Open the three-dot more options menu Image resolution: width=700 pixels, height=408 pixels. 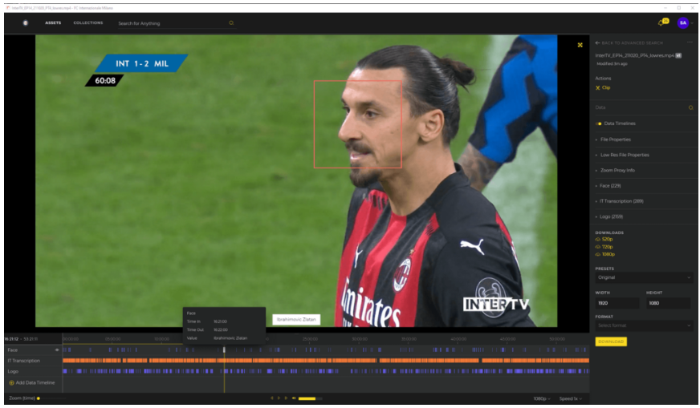click(690, 42)
